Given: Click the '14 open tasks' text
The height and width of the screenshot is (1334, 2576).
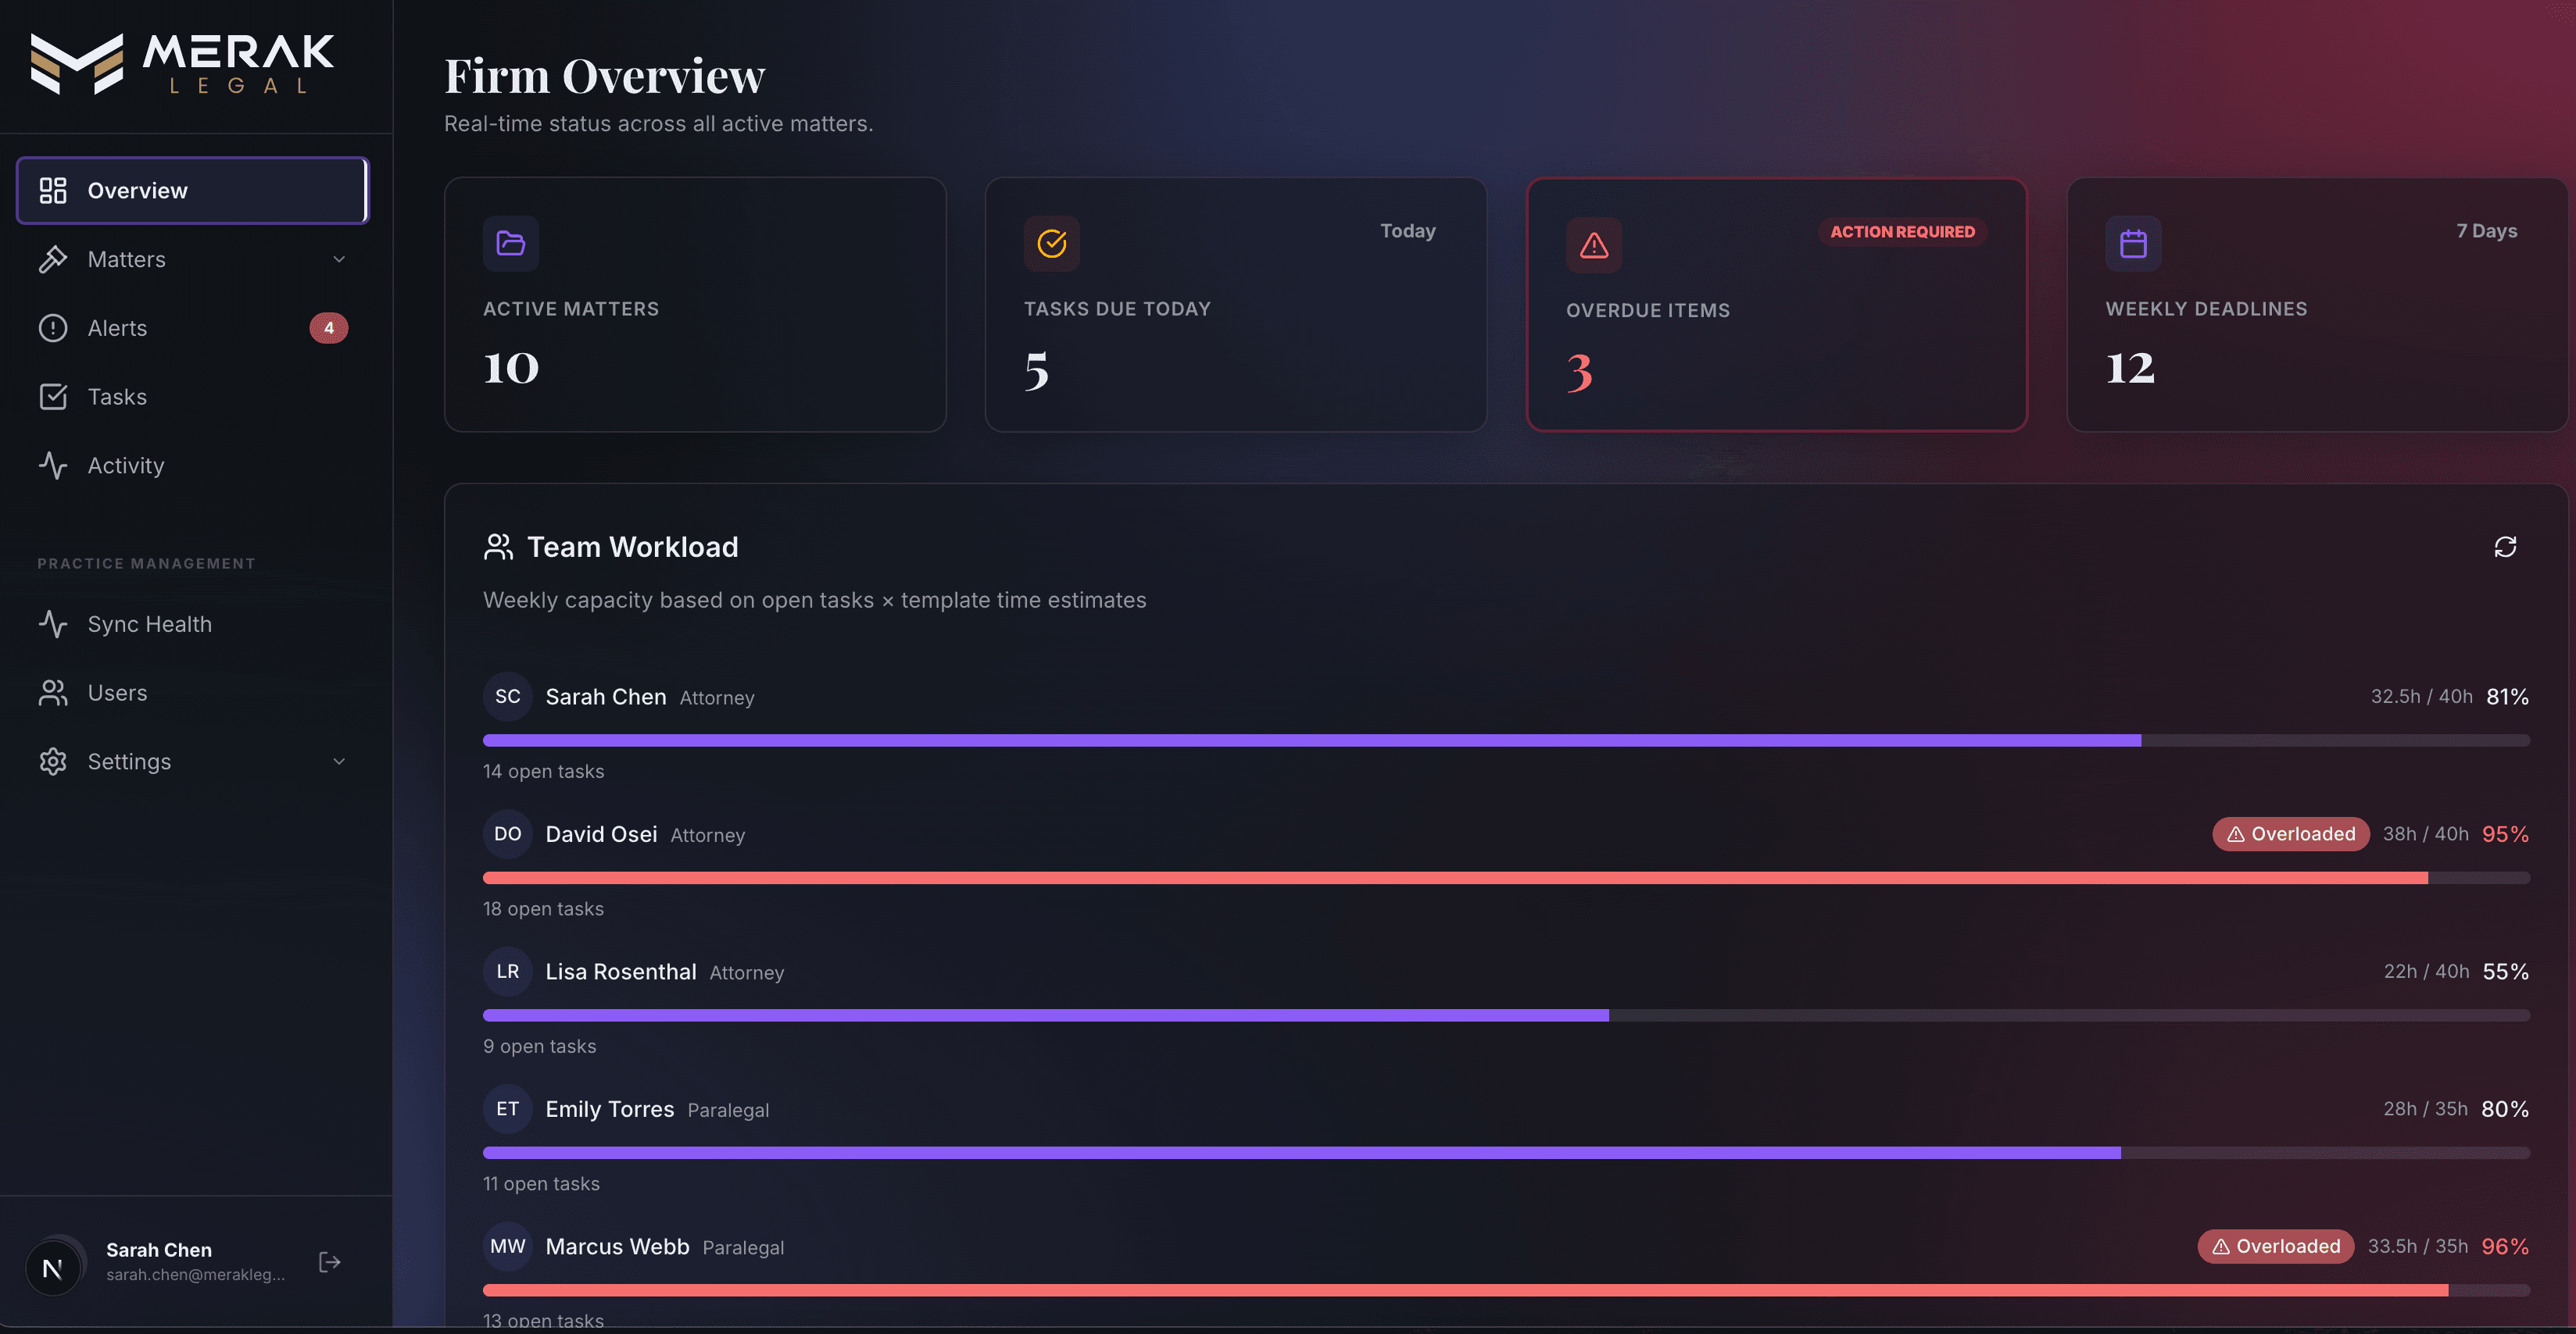Looking at the screenshot, I should (x=543, y=772).
